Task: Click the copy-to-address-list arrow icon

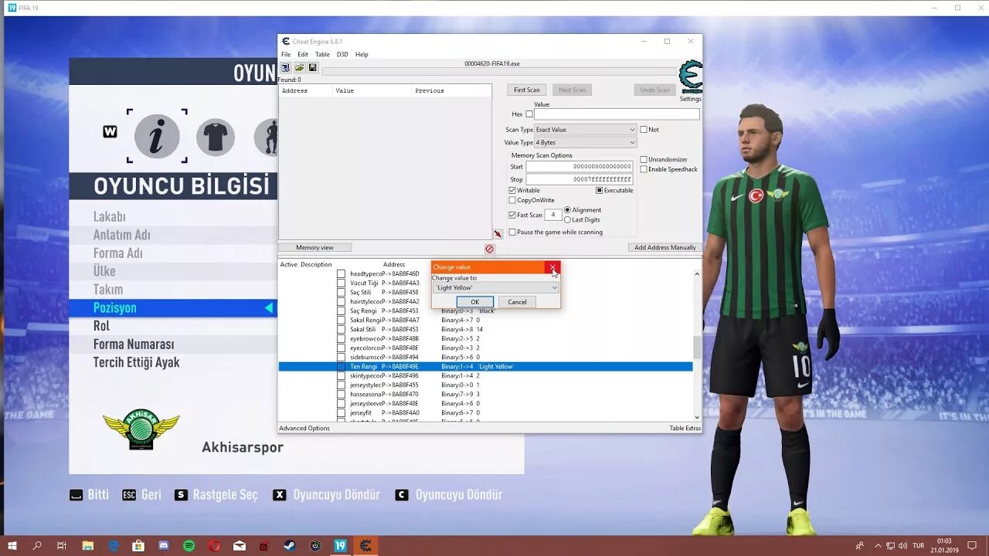Action: (498, 234)
